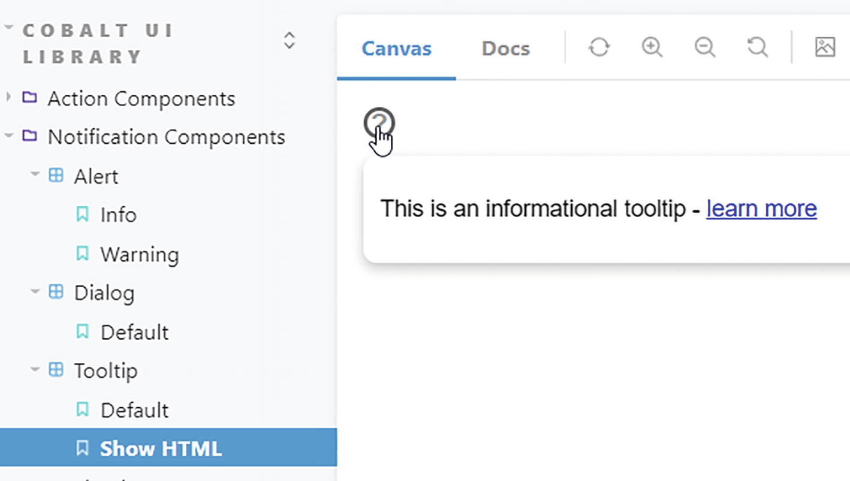The height and width of the screenshot is (481, 850).
Task: Open the Alert Info story
Action: pos(118,215)
